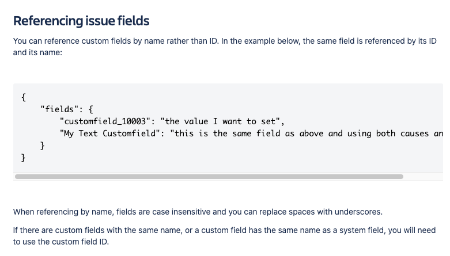This screenshot has width=450, height=256.
Task: Click the opening curly brace on first code line
Action: [24, 97]
